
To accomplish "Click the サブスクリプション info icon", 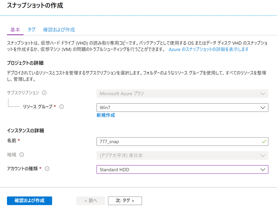I will click(x=44, y=93).
